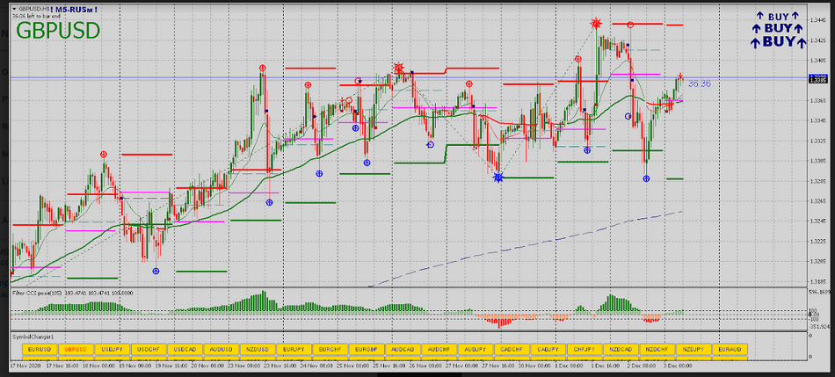The height and width of the screenshot is (377, 835).
Task: Click the M5-RUS indicator title text
Action: [75, 8]
